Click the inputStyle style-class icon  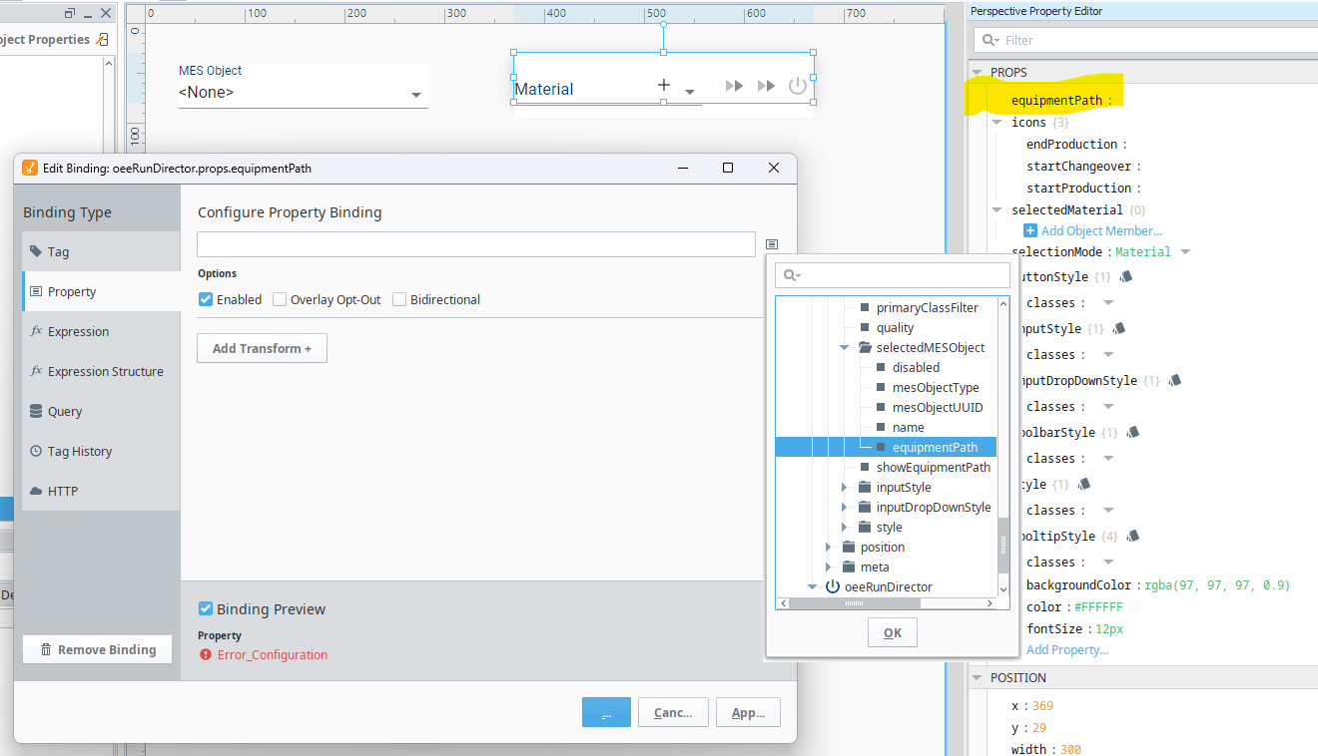(x=1119, y=328)
